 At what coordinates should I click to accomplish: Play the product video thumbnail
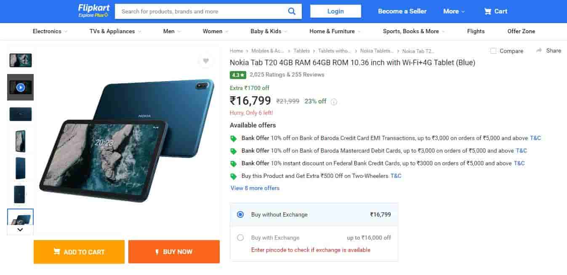pyautogui.click(x=20, y=87)
